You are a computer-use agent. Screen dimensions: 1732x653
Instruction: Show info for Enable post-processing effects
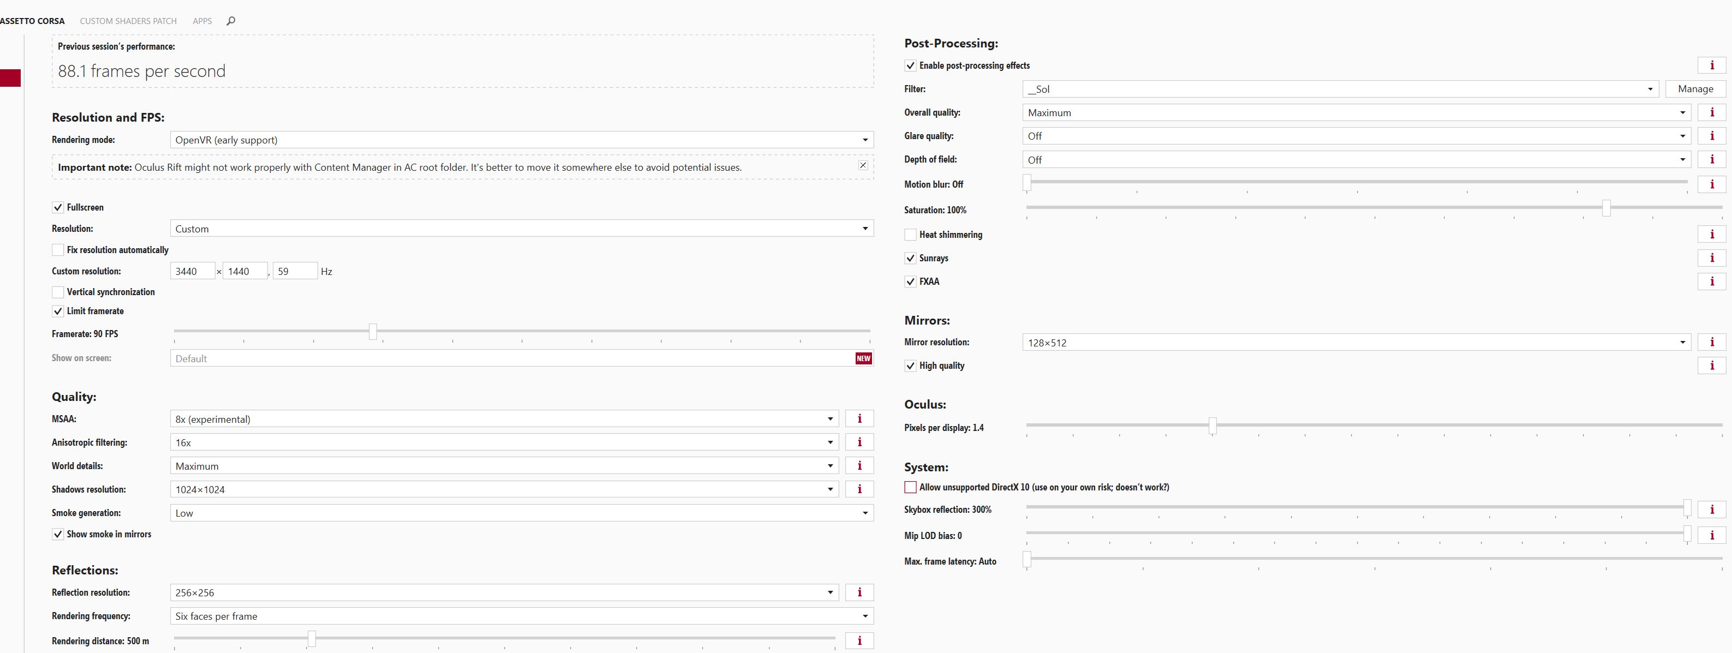point(1712,65)
